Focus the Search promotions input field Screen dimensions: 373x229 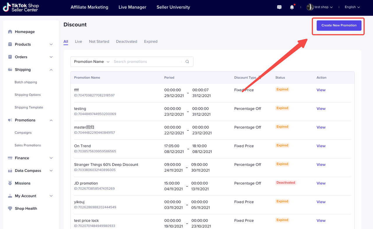point(146,62)
